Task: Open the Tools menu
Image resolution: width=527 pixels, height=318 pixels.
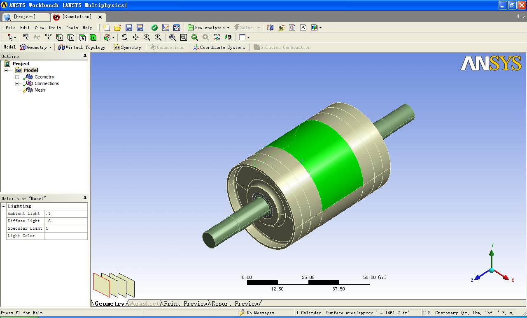Action: coord(72,28)
